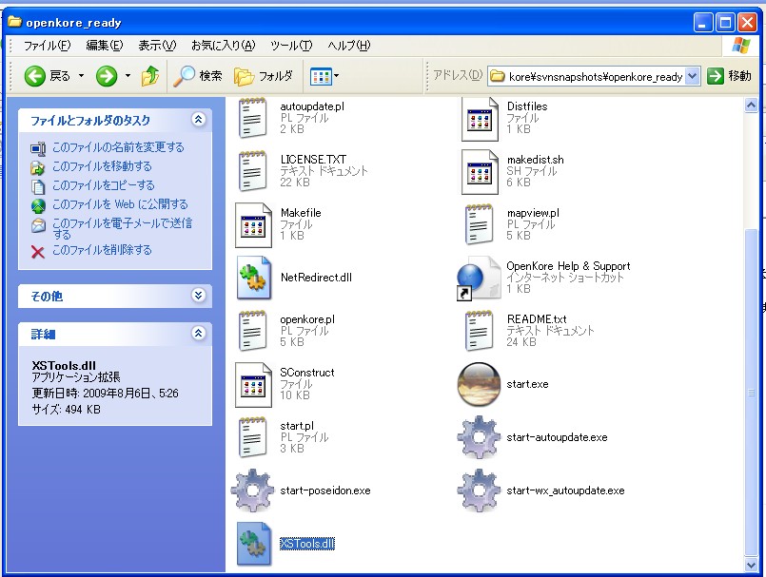Expand the address bar dropdown
Image resolution: width=766 pixels, height=577 pixels.
[692, 76]
